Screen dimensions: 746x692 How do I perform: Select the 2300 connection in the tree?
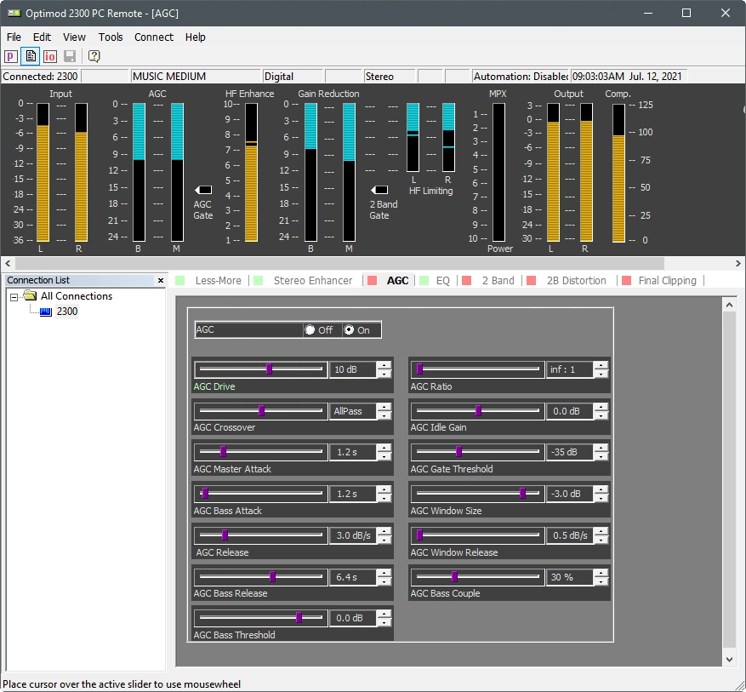[x=67, y=312]
